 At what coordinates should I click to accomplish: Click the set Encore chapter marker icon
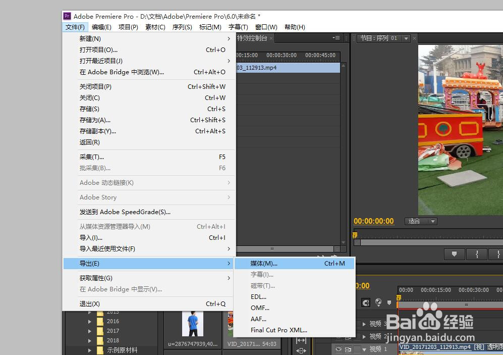(x=378, y=302)
